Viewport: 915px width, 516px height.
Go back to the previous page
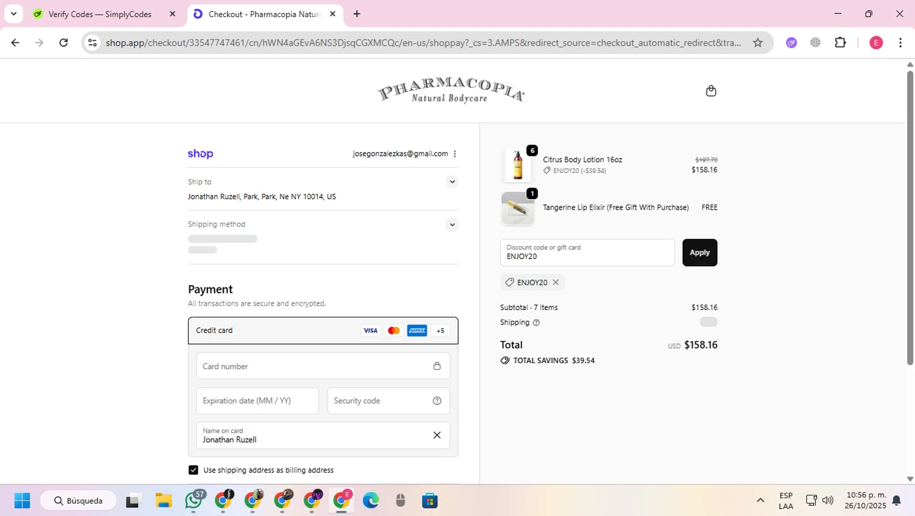point(15,43)
